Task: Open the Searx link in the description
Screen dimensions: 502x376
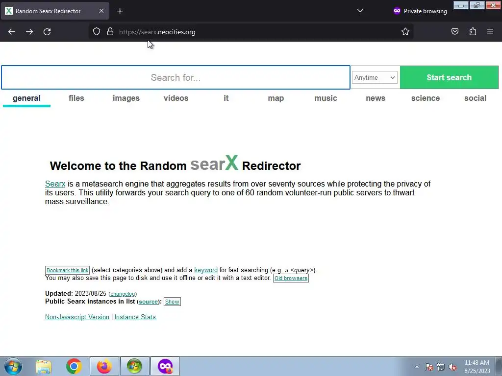Action: pos(55,184)
